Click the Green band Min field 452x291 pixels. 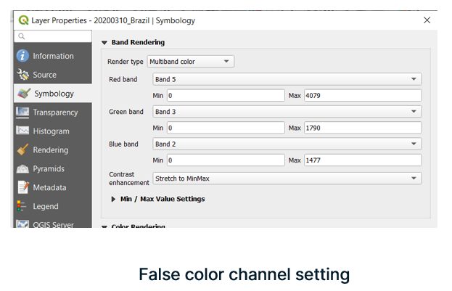[x=226, y=128]
